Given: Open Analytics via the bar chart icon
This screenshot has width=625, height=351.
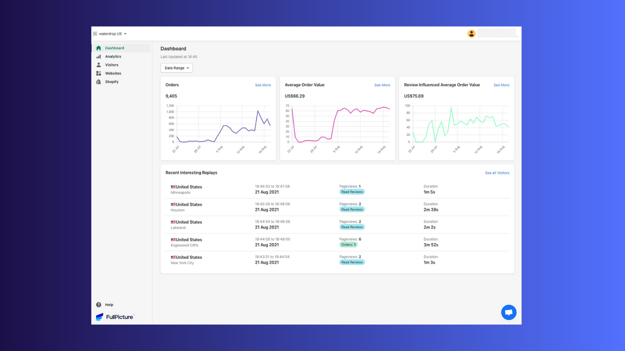Looking at the screenshot, I should pyautogui.click(x=99, y=56).
